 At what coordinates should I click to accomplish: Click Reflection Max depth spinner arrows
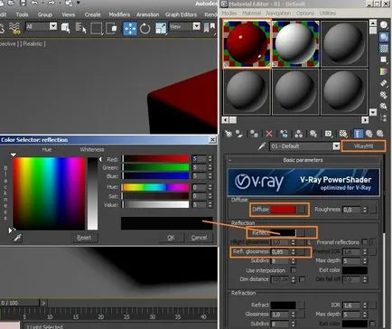365,260
